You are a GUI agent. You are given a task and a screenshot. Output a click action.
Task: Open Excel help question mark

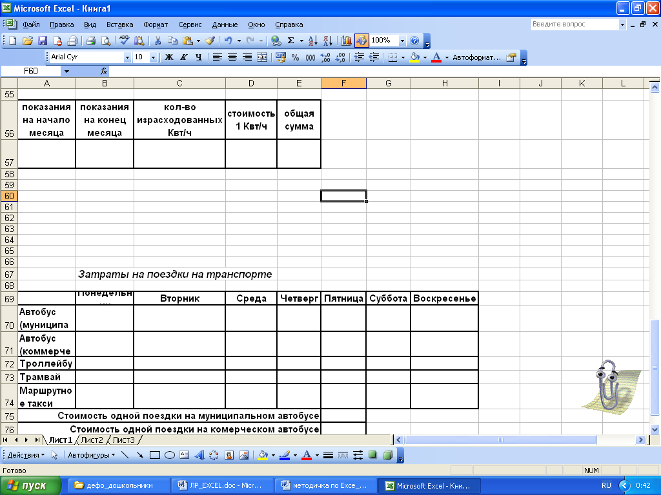coord(414,41)
